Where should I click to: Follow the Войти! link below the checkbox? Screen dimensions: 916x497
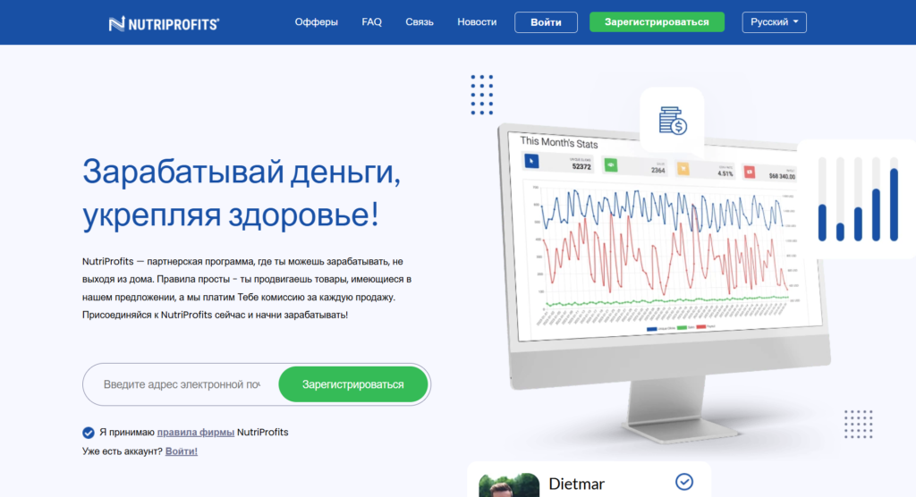(181, 451)
